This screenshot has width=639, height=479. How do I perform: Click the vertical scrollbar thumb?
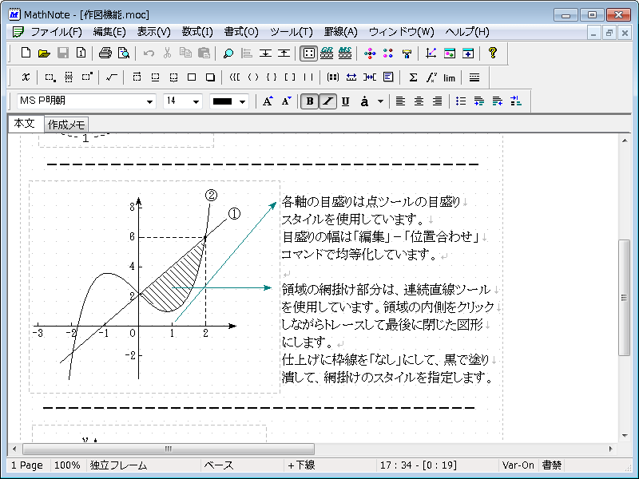625,297
